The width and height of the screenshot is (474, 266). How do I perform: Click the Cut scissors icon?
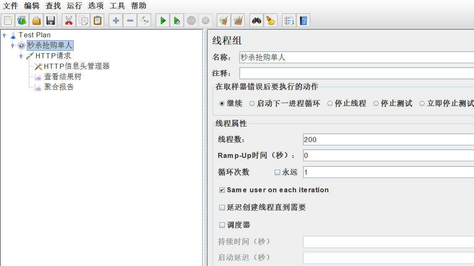tap(69, 20)
